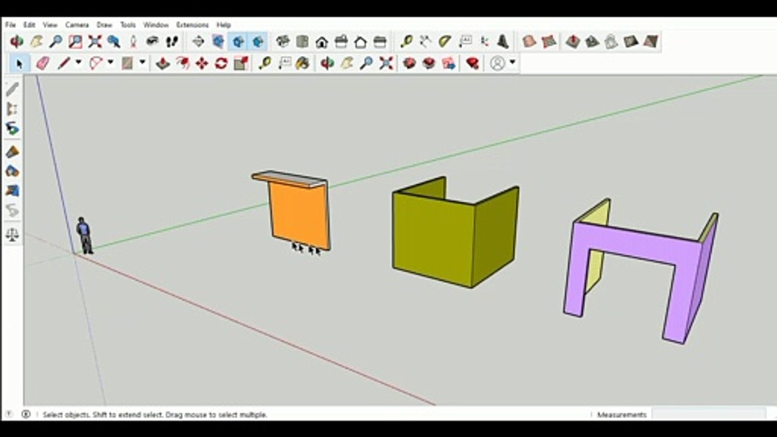Viewport: 777px width, 437px height.
Task: Select the Paint Bucket tool
Action: (x=303, y=63)
